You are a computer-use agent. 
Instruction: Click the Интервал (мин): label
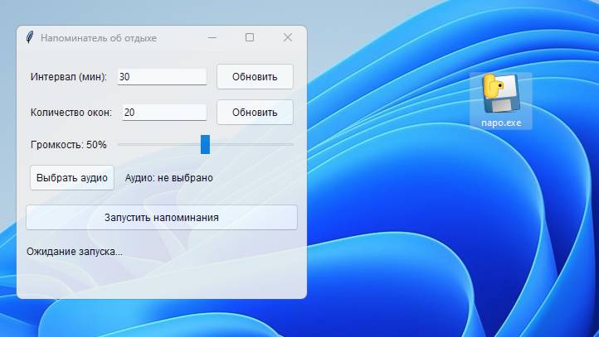pos(69,77)
